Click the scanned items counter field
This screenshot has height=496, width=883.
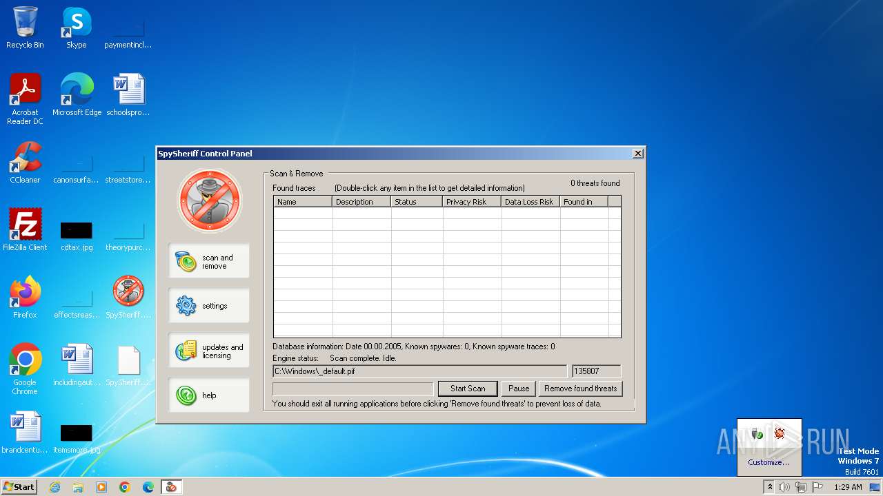point(597,371)
